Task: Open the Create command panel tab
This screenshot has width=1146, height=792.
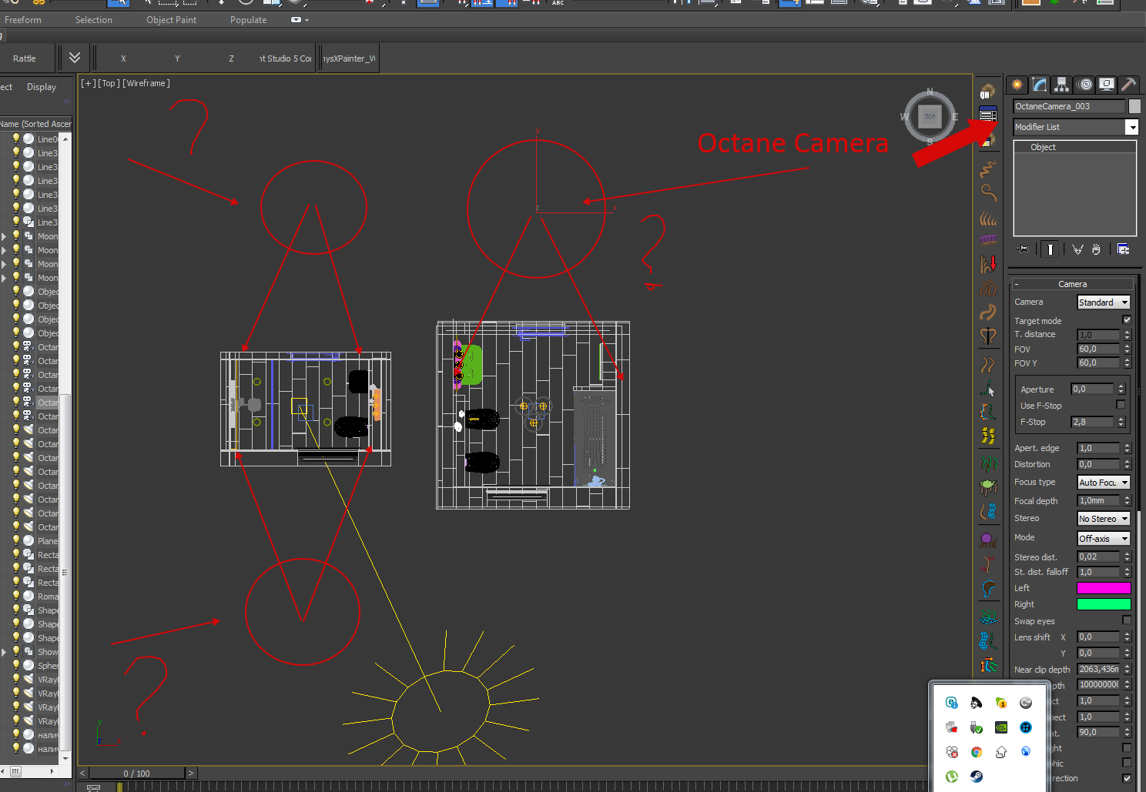Action: coord(1017,85)
